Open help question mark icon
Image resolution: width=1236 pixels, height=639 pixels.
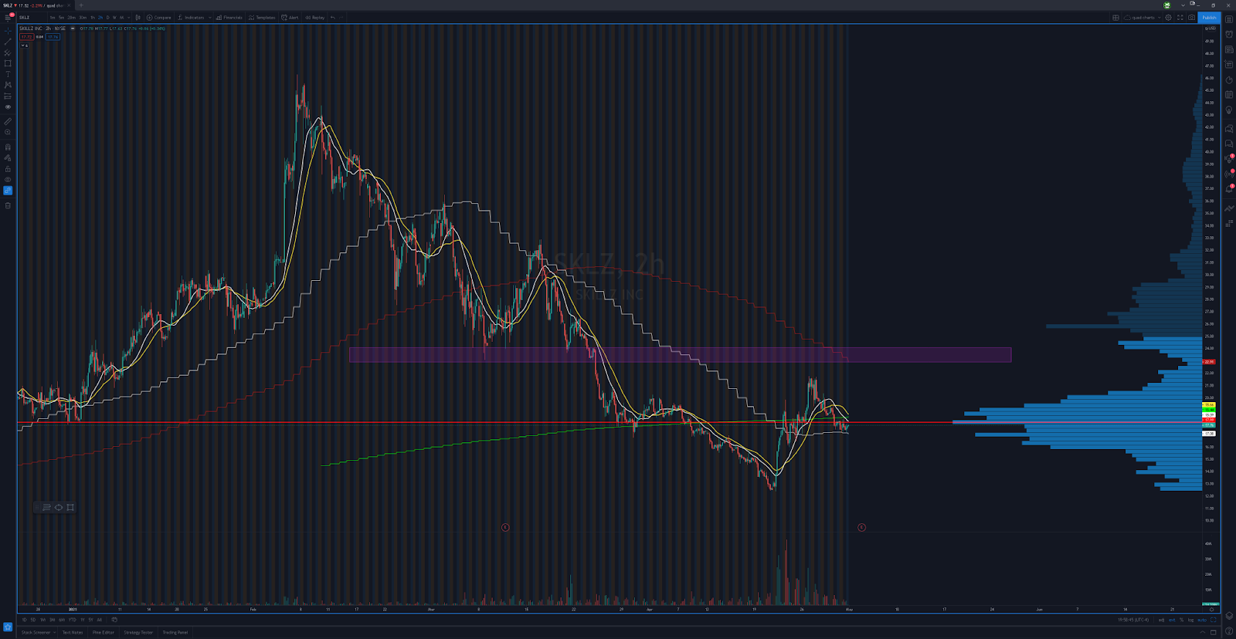(x=1229, y=631)
